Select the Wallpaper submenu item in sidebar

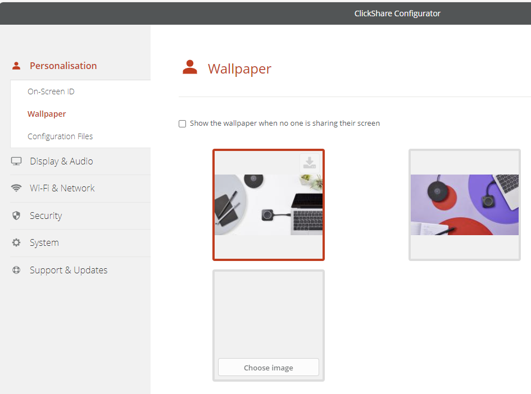47,114
